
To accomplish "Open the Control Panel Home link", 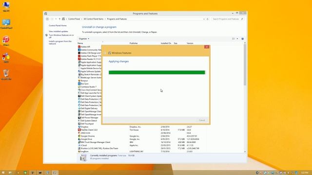I will [58, 26].
